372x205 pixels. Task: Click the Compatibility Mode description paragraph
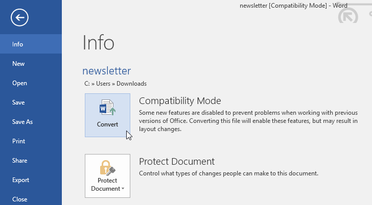click(x=248, y=121)
